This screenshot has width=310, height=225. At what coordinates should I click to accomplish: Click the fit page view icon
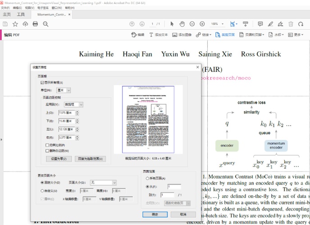coord(232,24)
